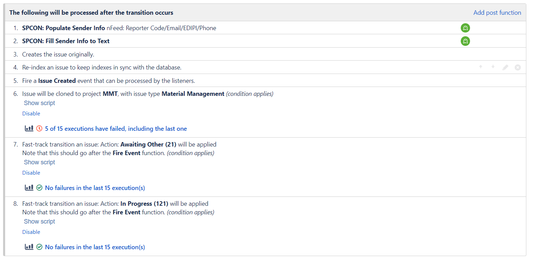Click the green plugin icon on Fill Sender Info row
The width and height of the screenshot is (538, 266).
click(x=465, y=41)
